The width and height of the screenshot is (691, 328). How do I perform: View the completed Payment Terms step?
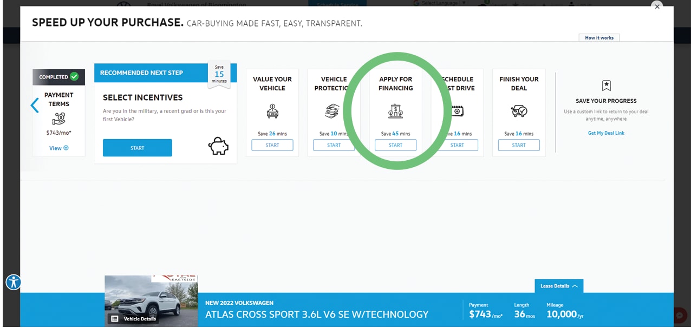[58, 148]
